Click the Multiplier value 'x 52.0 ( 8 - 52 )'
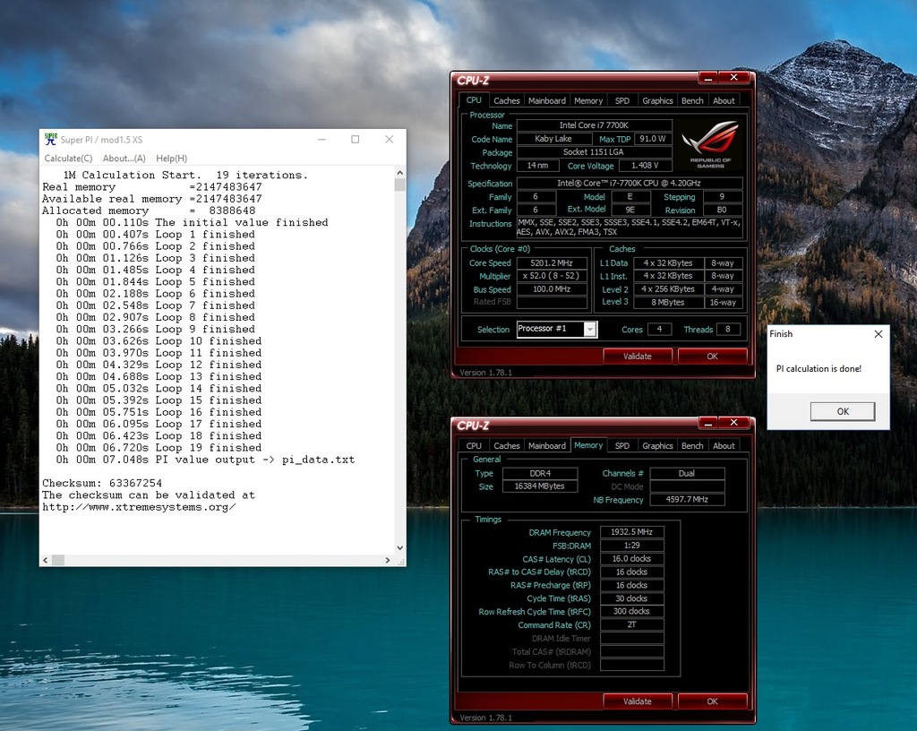The image size is (917, 731). (x=552, y=276)
